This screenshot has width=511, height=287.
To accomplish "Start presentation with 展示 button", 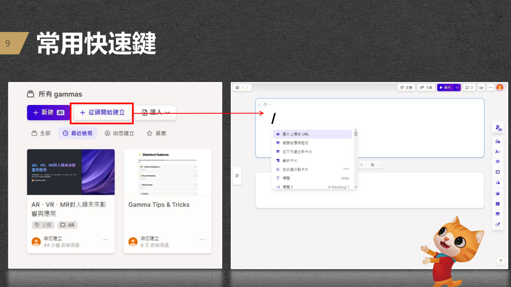I will point(445,87).
